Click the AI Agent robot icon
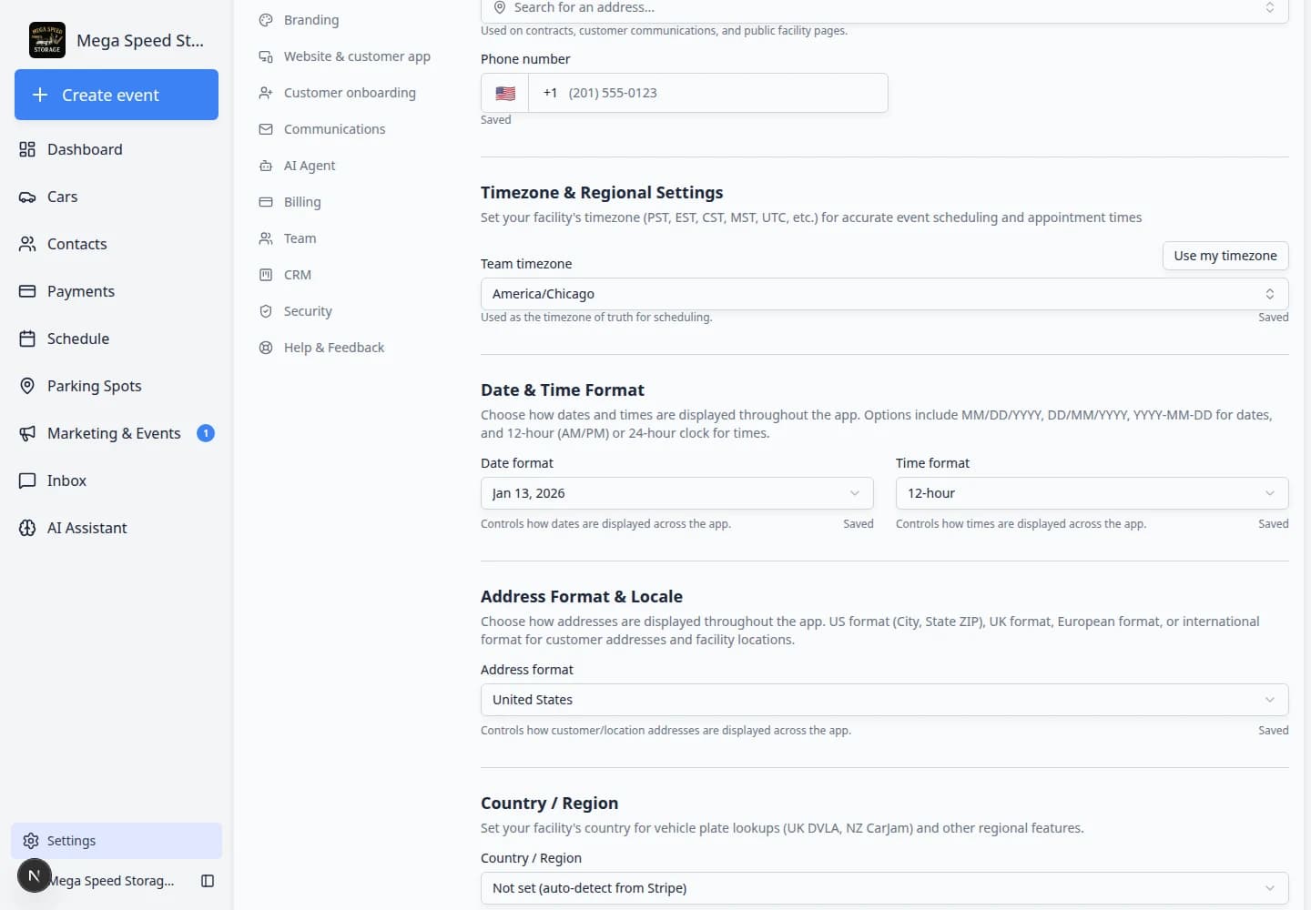The height and width of the screenshot is (910, 1311). pyautogui.click(x=266, y=166)
